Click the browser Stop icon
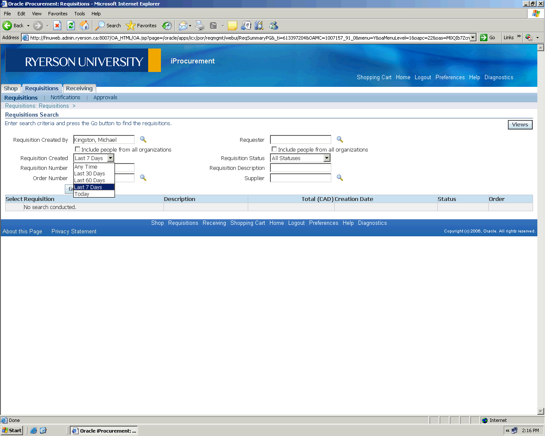This screenshot has width=545, height=436. tap(57, 26)
